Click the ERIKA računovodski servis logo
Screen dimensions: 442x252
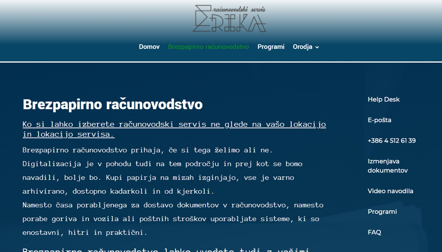[230, 19]
